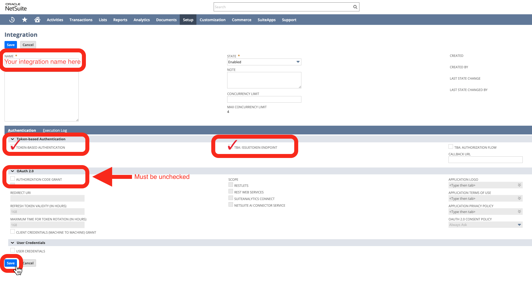Open the Customization menu
The image size is (532, 290).
212,20
